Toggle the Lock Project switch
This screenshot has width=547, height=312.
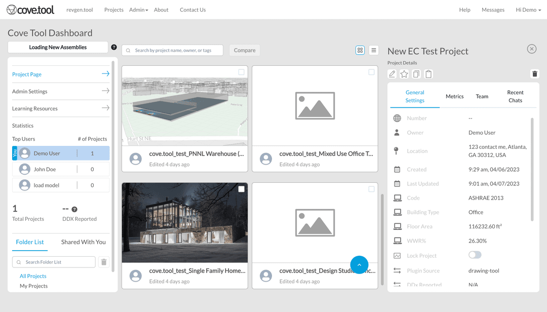coord(475,255)
